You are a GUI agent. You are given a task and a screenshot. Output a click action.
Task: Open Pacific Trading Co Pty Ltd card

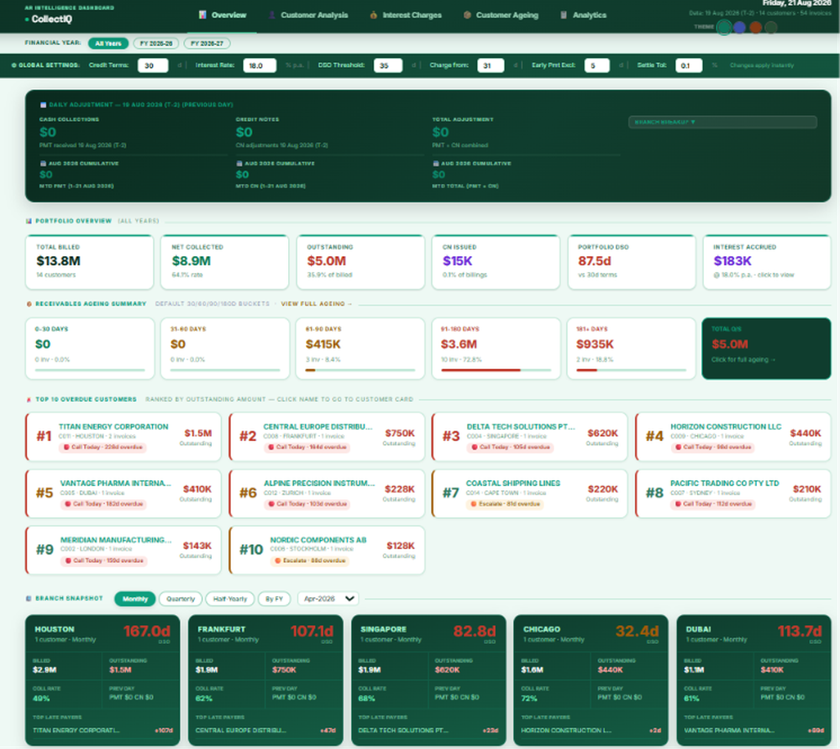click(x=733, y=494)
